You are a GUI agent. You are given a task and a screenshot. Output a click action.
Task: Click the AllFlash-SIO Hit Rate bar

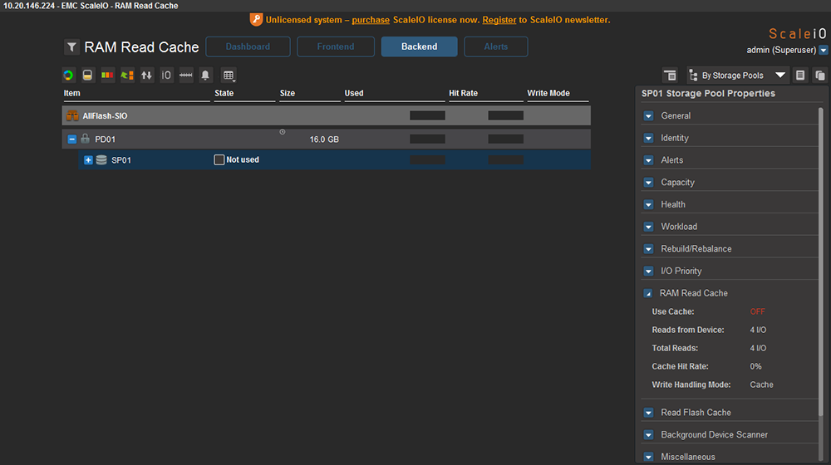[505, 115]
